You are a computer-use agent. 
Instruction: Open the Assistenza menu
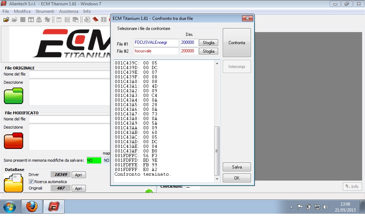69,11
